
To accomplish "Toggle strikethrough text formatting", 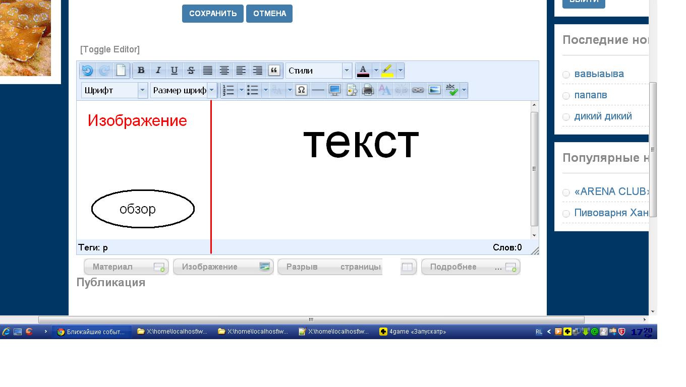I will 191,71.
